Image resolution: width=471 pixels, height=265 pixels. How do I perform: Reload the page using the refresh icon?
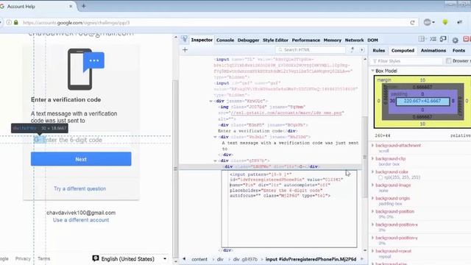[412, 23]
